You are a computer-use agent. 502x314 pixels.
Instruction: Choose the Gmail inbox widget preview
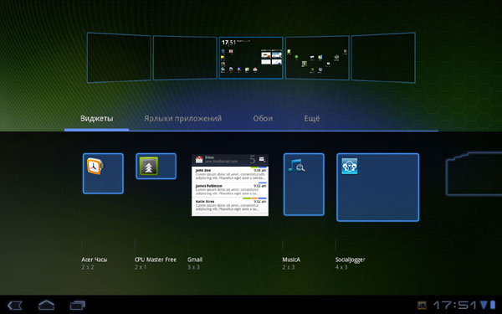[230, 185]
